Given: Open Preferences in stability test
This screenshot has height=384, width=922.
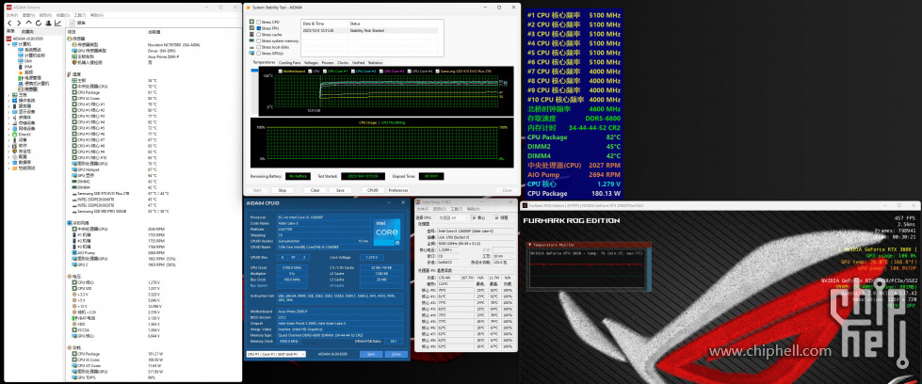Looking at the screenshot, I should tap(398, 190).
